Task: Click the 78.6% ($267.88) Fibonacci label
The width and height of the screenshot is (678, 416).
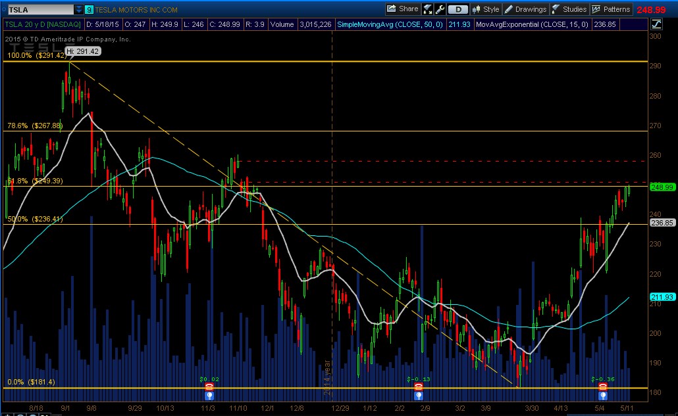Action: point(35,126)
